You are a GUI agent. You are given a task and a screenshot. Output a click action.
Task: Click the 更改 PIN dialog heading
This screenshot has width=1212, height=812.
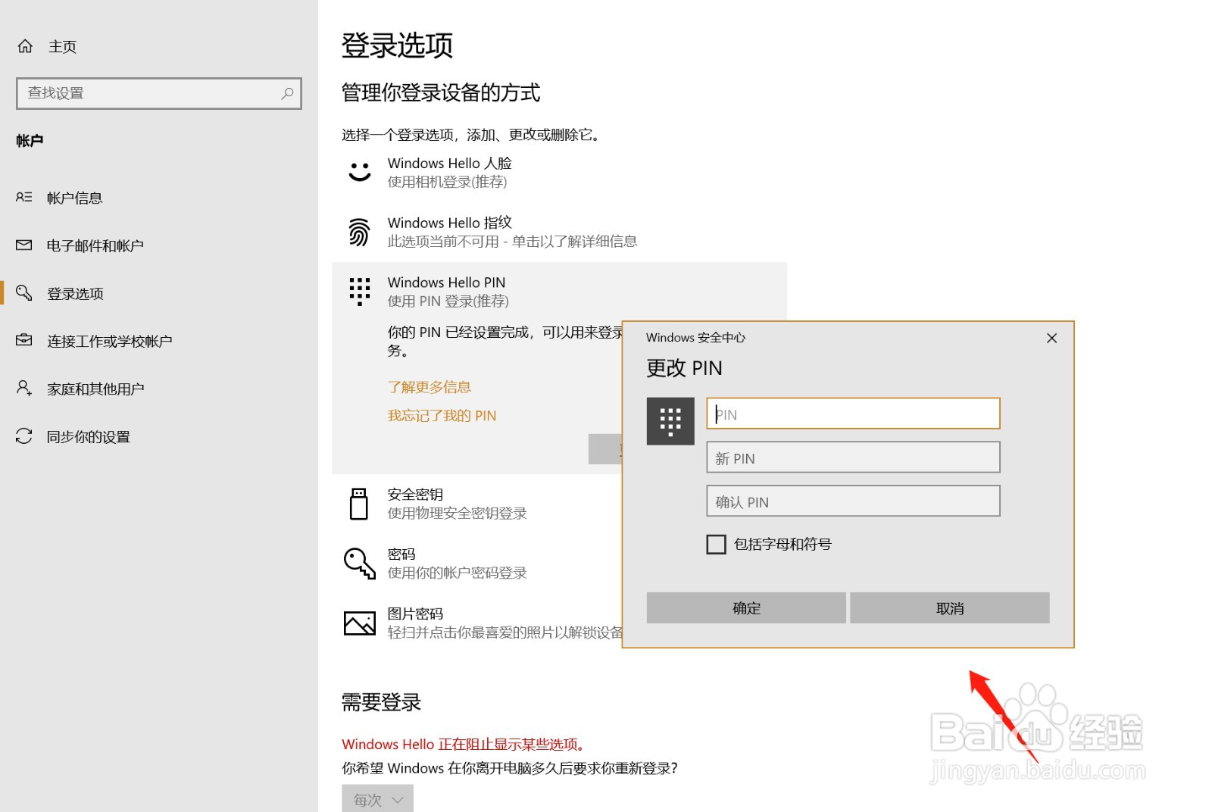[x=684, y=368]
